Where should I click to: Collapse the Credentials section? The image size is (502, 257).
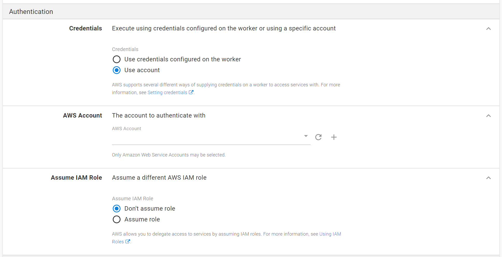click(x=489, y=29)
